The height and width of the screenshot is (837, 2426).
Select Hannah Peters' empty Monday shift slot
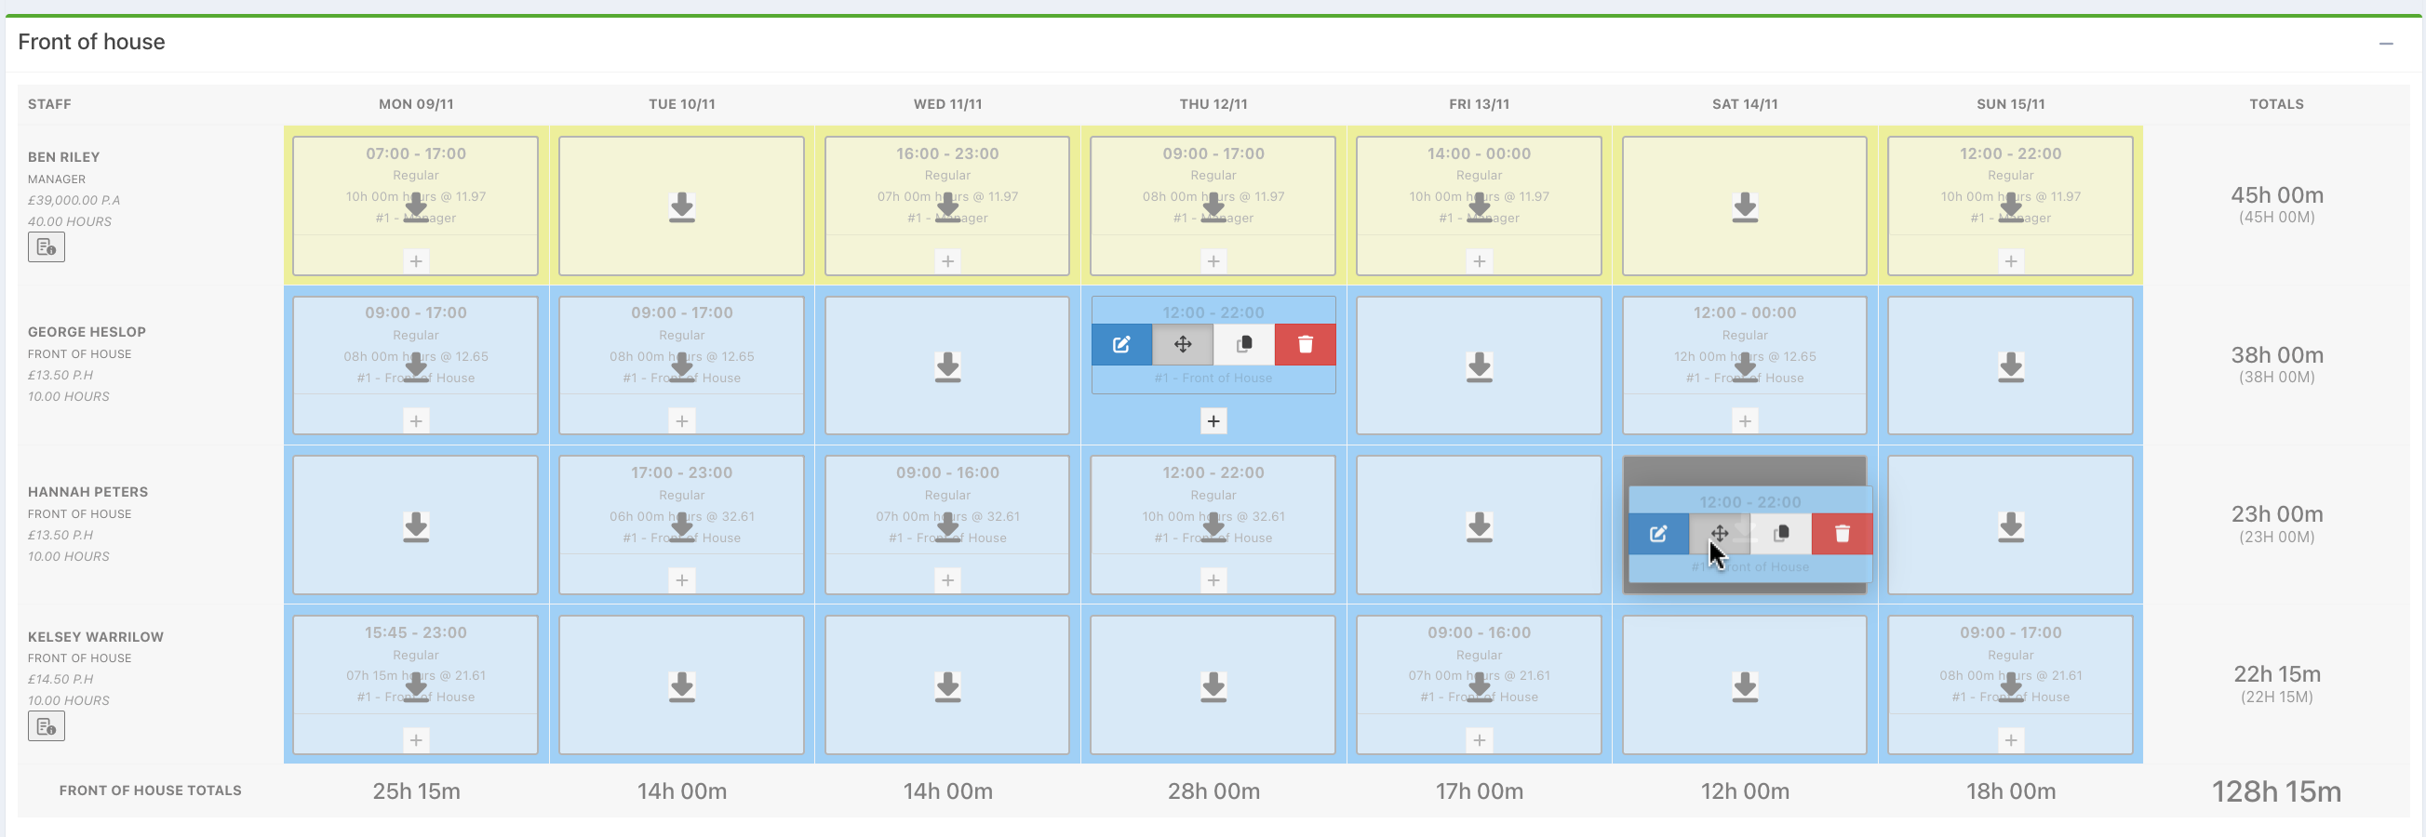click(415, 525)
